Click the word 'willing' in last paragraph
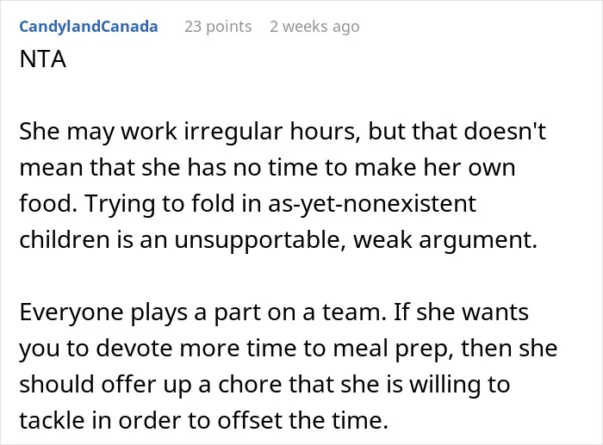The height and width of the screenshot is (445, 603). click(x=444, y=384)
